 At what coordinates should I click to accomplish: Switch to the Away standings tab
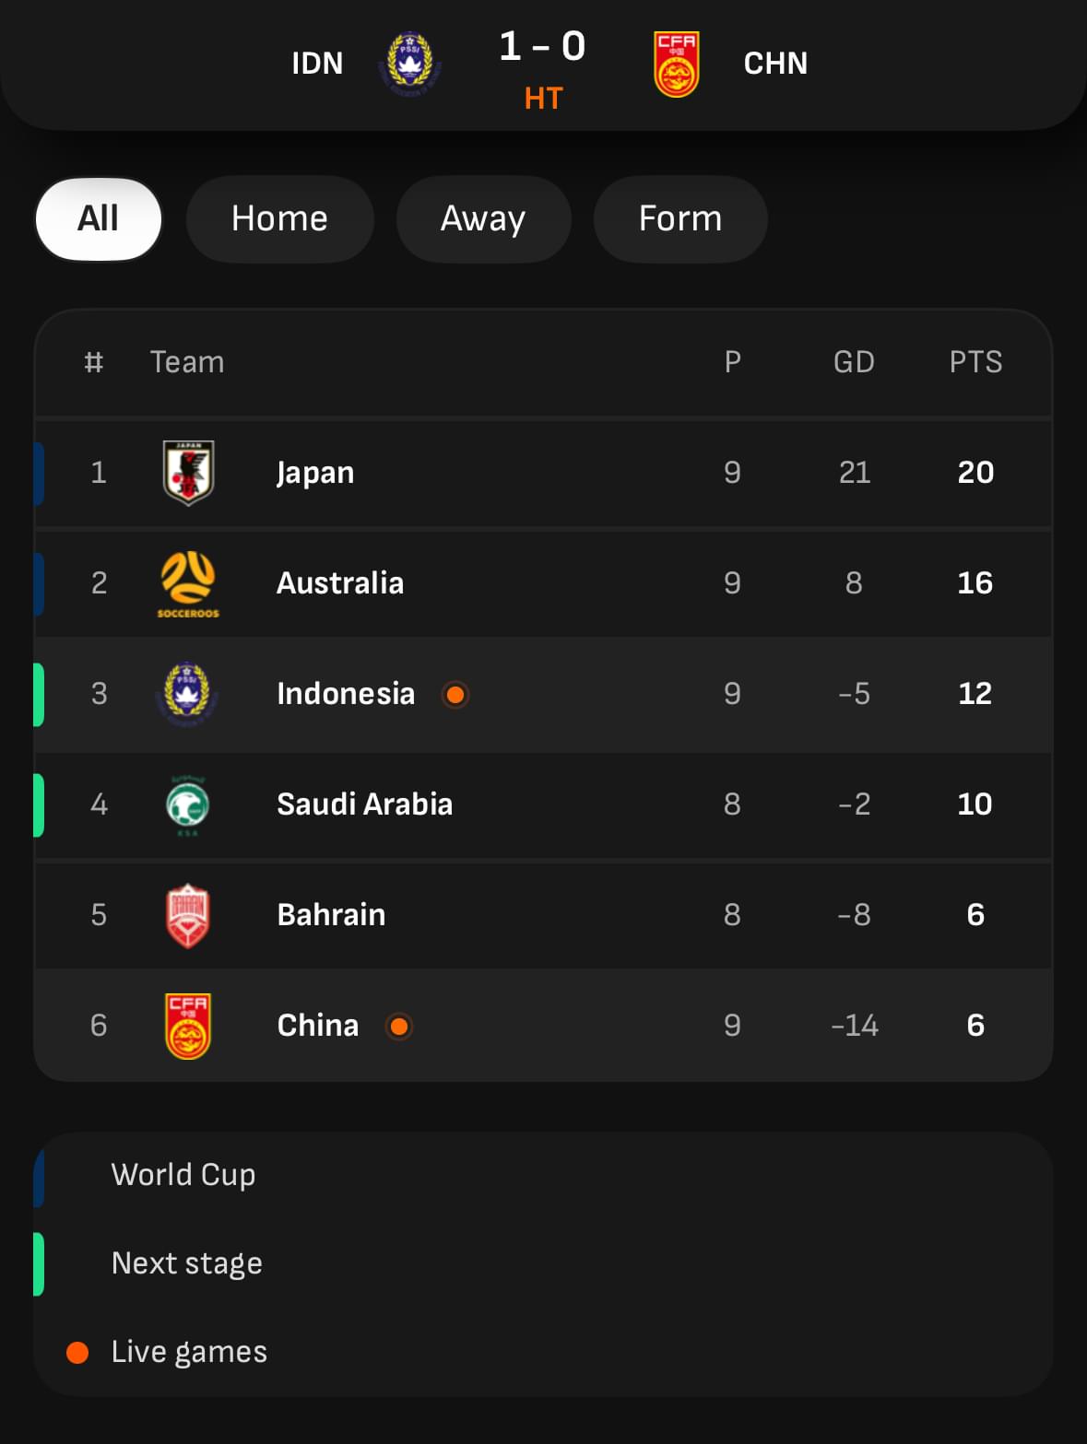pyautogui.click(x=483, y=219)
